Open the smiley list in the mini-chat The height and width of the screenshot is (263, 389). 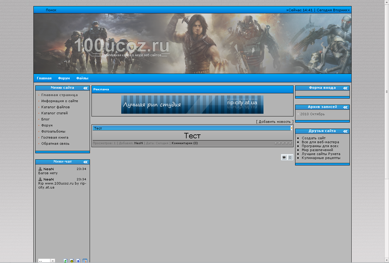72,261
